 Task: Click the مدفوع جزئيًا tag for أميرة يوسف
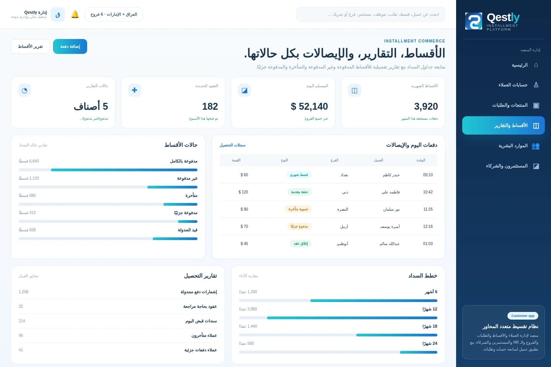tap(299, 226)
